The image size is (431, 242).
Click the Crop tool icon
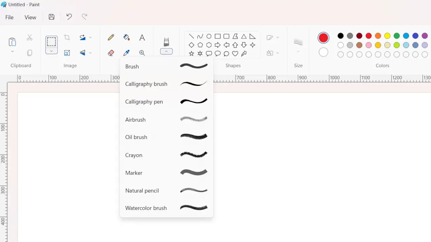[x=67, y=37]
